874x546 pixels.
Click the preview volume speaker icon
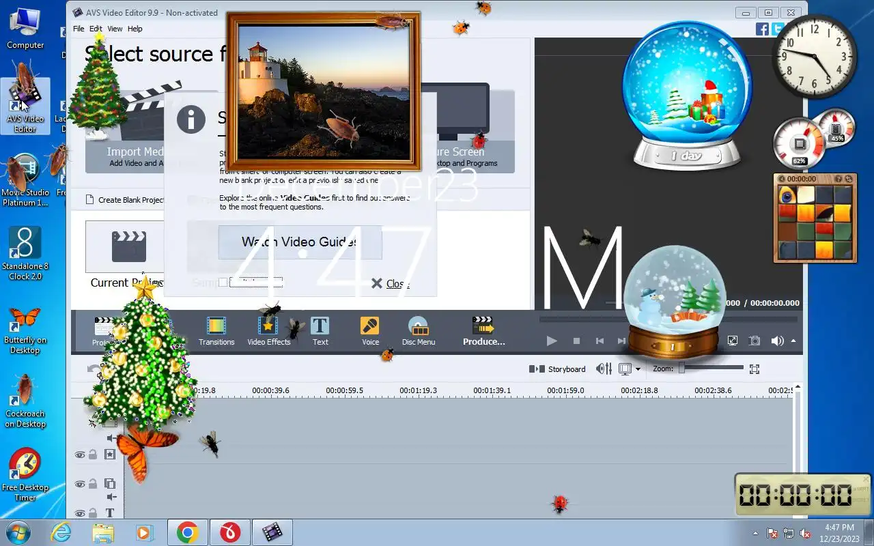pyautogui.click(x=777, y=341)
